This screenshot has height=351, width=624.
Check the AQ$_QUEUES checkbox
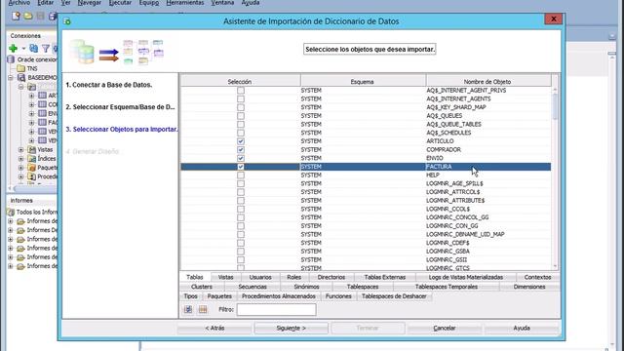tap(241, 116)
